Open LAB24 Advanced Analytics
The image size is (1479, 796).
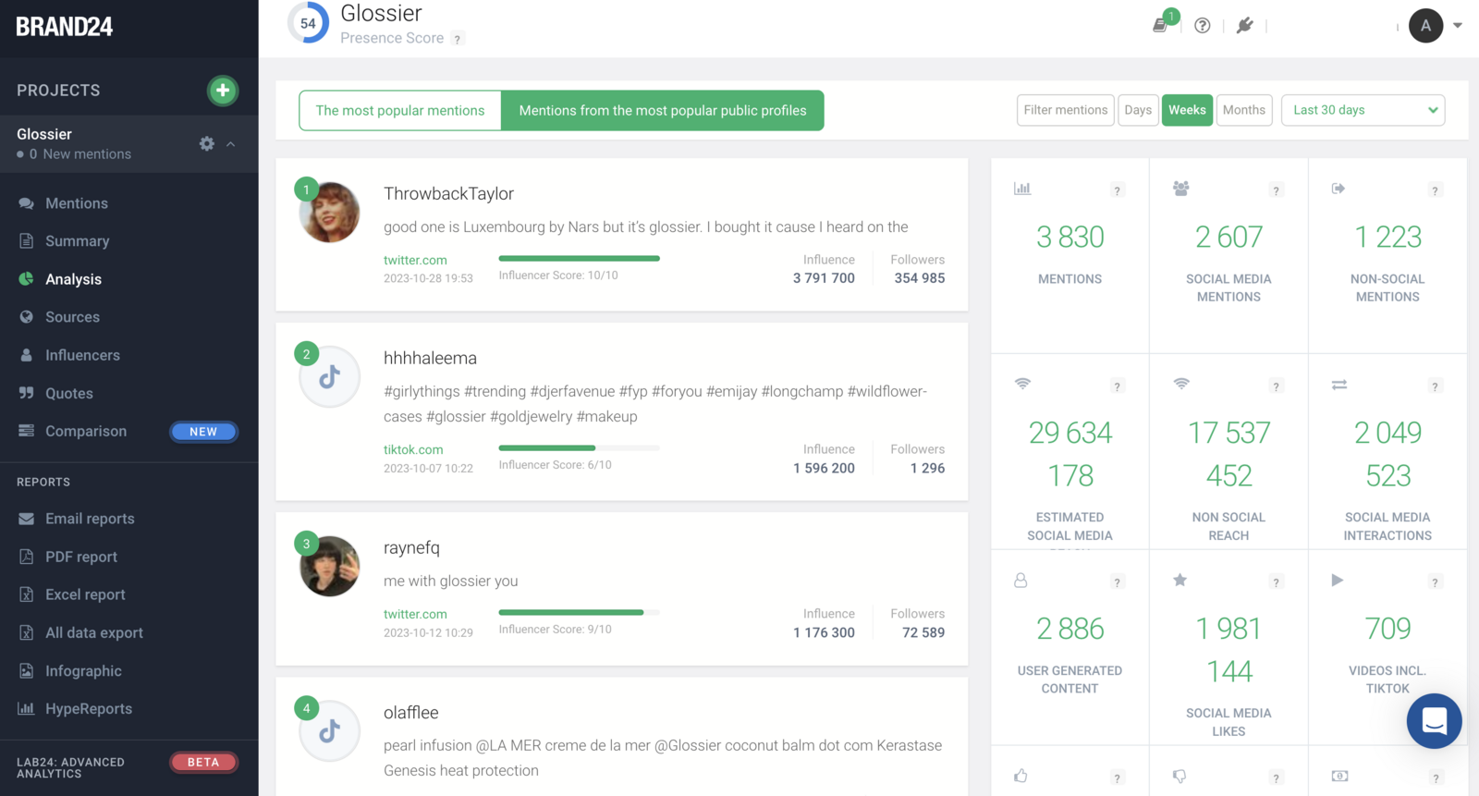click(70, 767)
